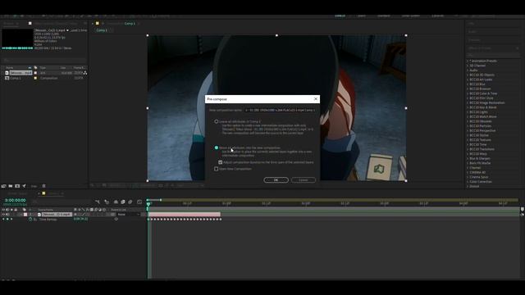Image resolution: width=525 pixels, height=295 pixels.
Task: Click the work area end handle
Action: point(161,200)
